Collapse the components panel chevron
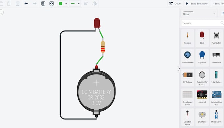The image size is (224, 128). pyautogui.click(x=179, y=69)
